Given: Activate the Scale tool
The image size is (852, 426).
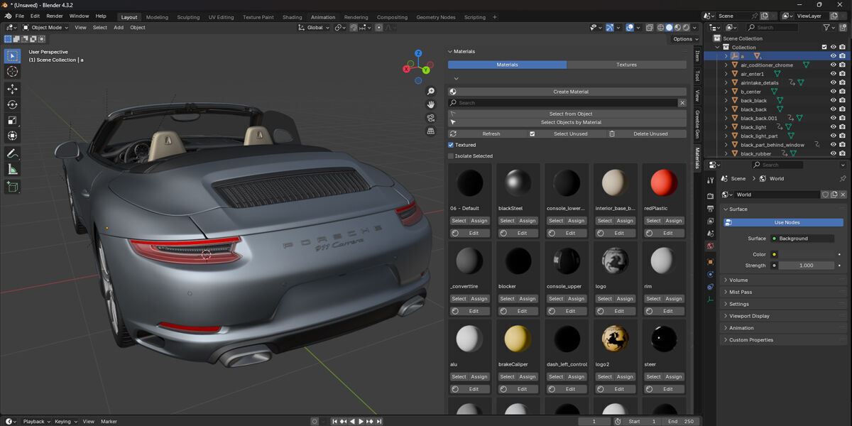Looking at the screenshot, I should pos(12,120).
